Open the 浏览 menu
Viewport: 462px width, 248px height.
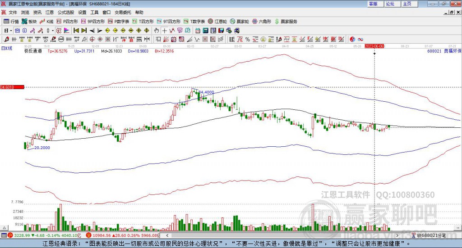click(x=25, y=12)
